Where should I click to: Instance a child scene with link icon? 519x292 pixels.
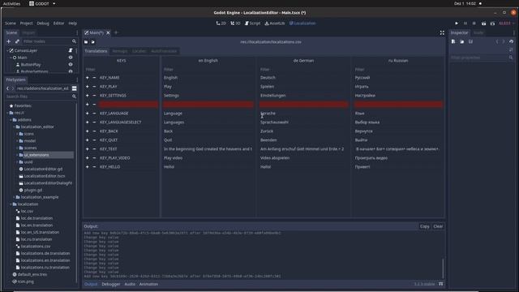(17, 41)
